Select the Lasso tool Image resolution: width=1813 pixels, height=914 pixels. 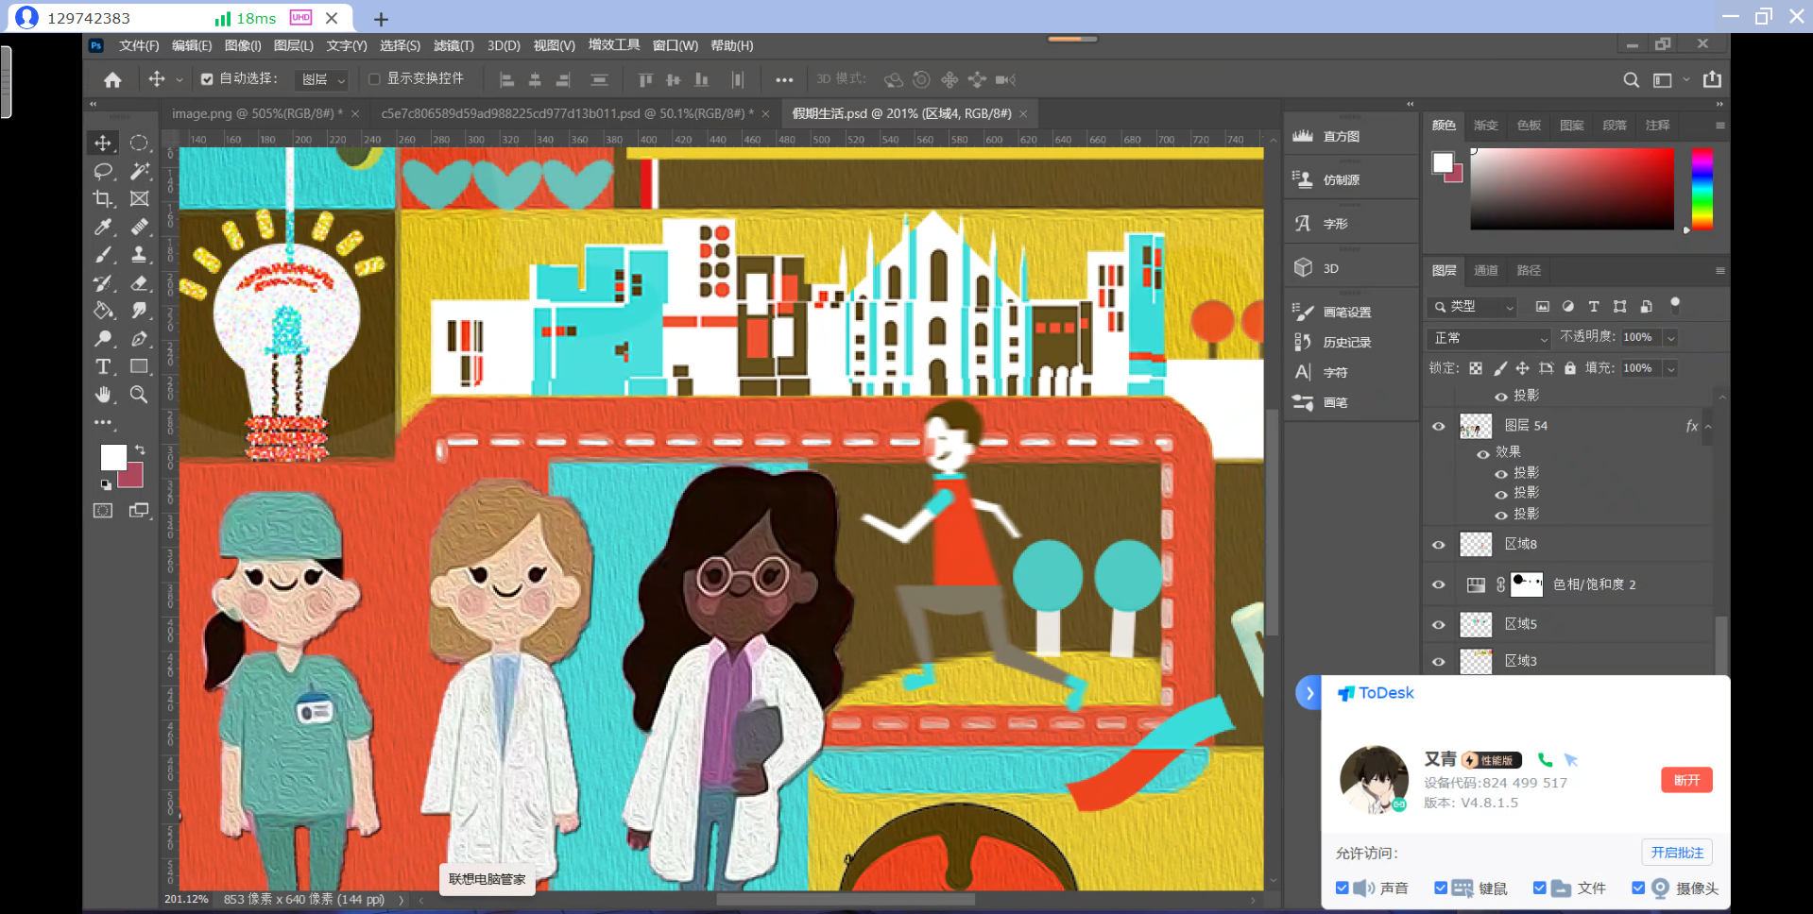(x=103, y=171)
